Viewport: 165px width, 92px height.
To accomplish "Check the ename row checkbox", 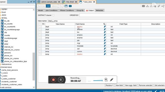I will point(40,38).
